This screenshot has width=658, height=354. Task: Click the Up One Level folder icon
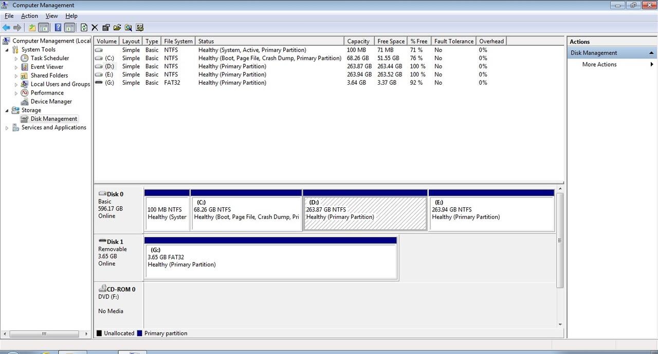[x=32, y=28]
